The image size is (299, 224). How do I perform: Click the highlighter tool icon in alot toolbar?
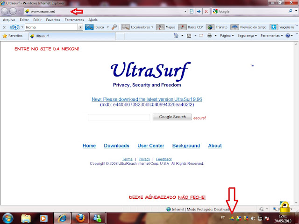tap(114, 27)
